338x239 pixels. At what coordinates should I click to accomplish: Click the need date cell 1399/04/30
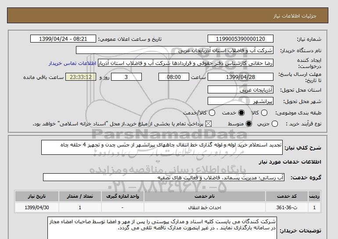pyautogui.click(x=37, y=207)
